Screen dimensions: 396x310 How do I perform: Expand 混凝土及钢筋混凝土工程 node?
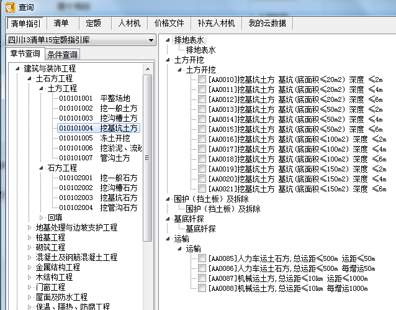tap(29, 257)
